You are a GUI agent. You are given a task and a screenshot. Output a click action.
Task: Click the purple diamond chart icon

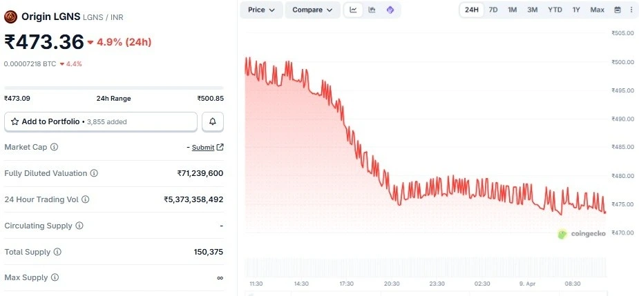390,10
